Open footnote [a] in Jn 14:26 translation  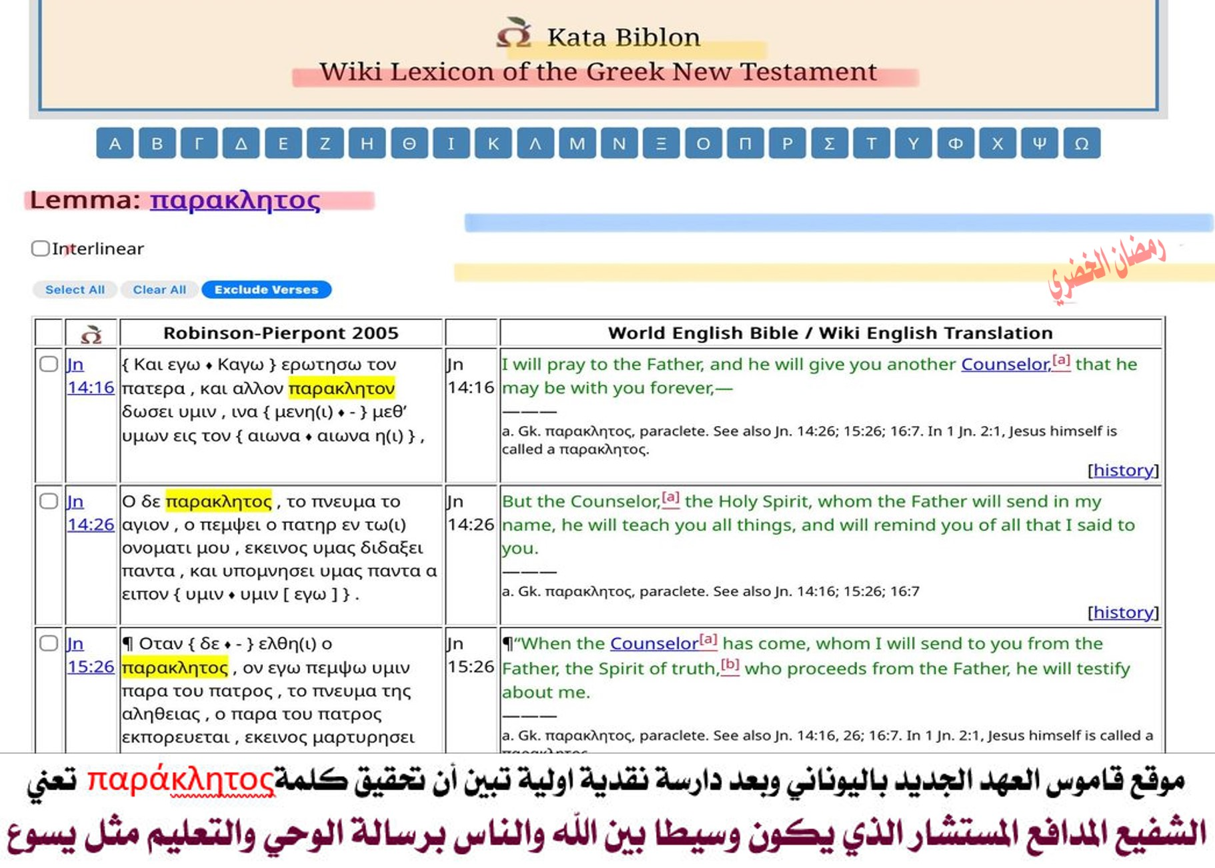pyautogui.click(x=670, y=498)
